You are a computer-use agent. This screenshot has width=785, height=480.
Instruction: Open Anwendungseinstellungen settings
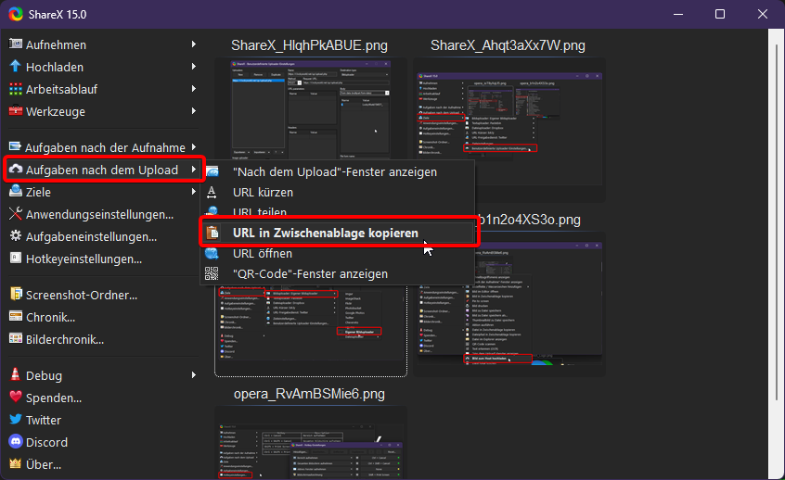[x=99, y=214]
